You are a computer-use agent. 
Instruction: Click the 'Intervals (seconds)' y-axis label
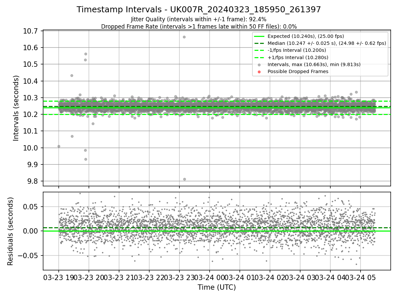click(16, 108)
